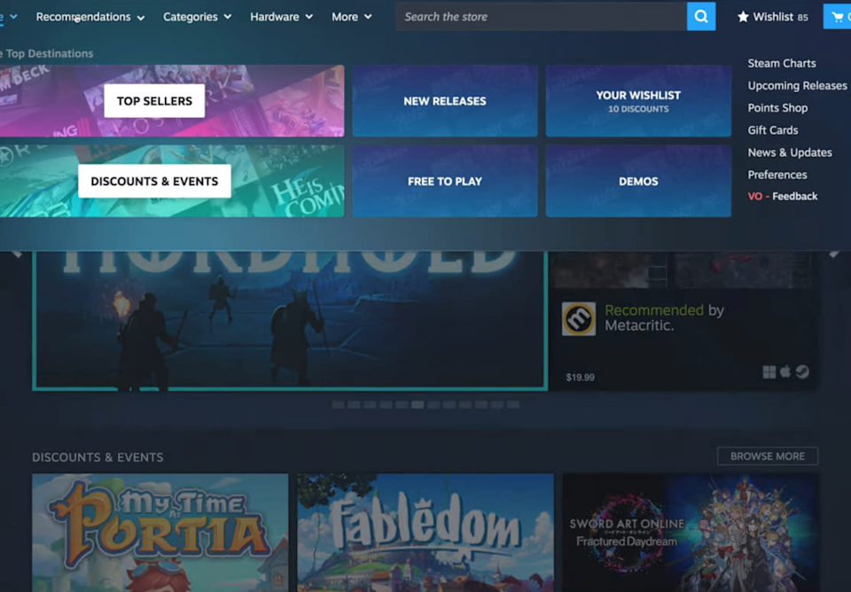Click the NEW RELEASES tile

(444, 100)
